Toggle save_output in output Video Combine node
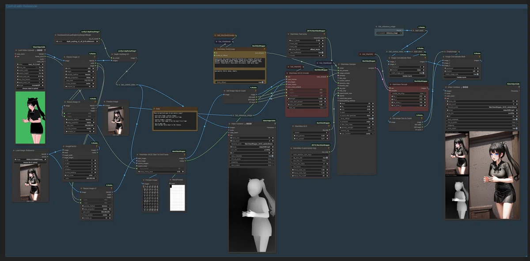The height and width of the screenshot is (261, 530). 482,128
